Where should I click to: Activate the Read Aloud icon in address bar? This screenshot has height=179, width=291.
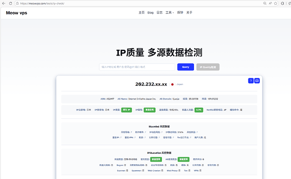point(270,3)
